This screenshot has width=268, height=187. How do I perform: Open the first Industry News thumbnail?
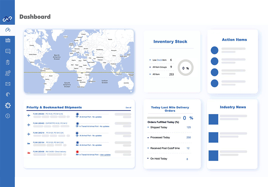point(213,119)
